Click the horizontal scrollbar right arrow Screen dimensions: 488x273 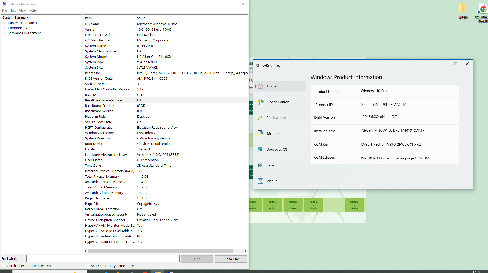(x=245, y=251)
